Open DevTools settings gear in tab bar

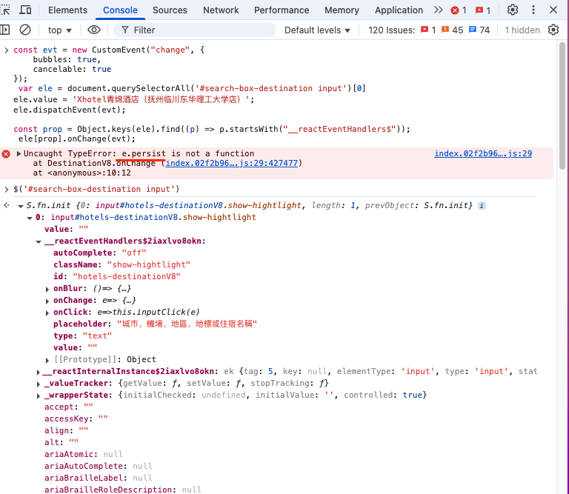(513, 10)
